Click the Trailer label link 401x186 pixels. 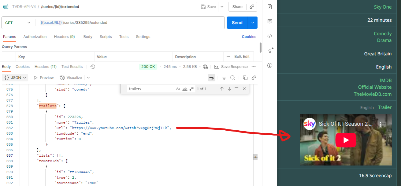[x=385, y=107]
